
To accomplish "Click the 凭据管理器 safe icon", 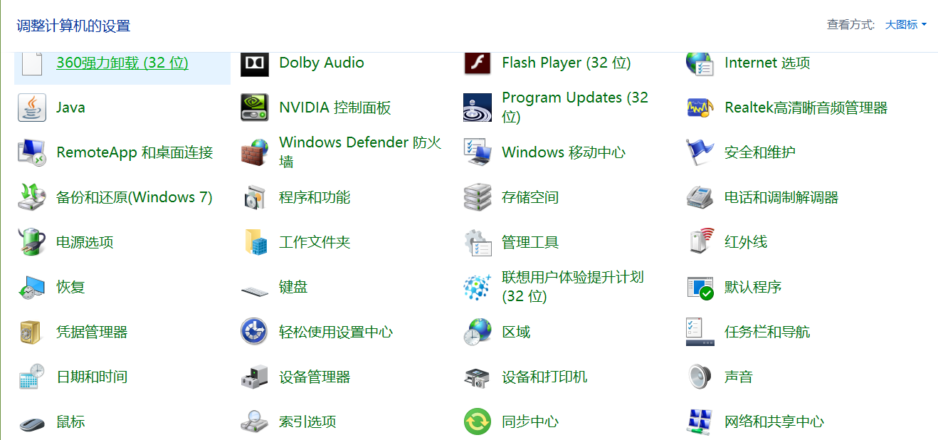I will (x=31, y=332).
